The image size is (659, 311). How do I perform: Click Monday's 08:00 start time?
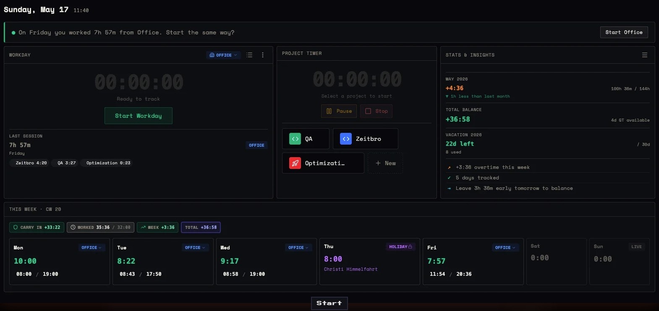[x=24, y=274]
